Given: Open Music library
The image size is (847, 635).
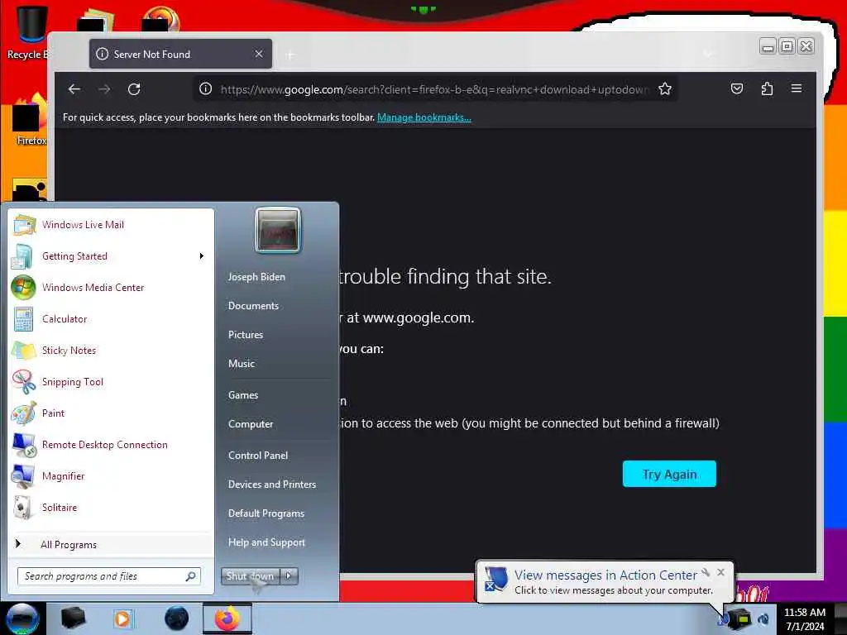Looking at the screenshot, I should click(x=242, y=364).
